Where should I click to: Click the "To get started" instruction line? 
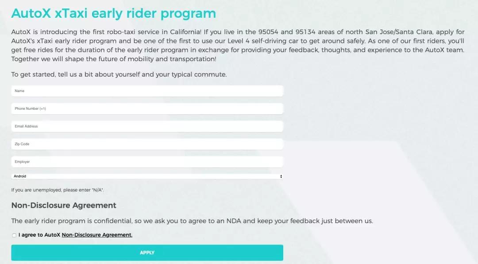click(x=119, y=74)
